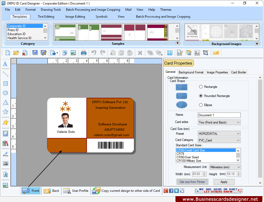The width and height of the screenshot is (264, 202).
Task: Select the Line drawing tool
Action: [6, 74]
